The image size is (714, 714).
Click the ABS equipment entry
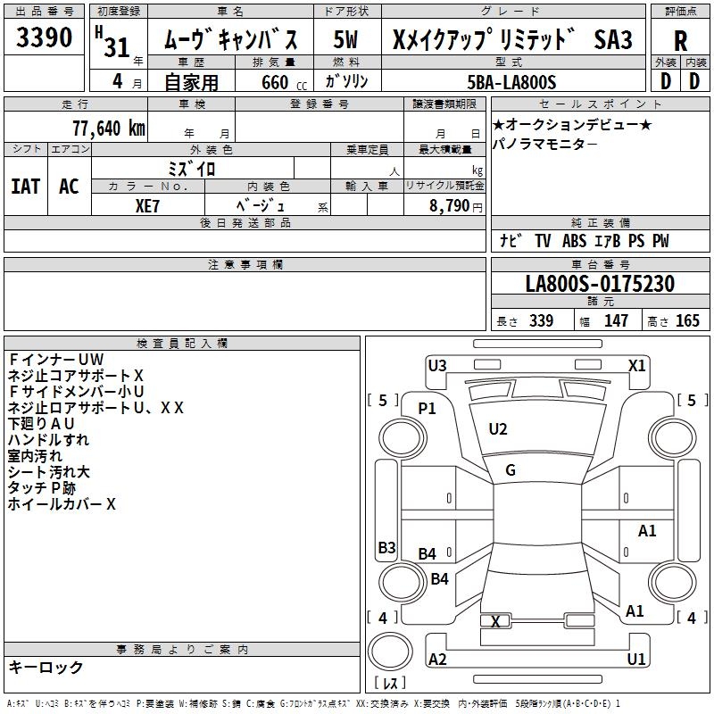coord(574,240)
